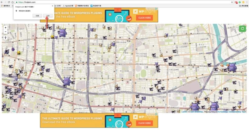Reload the findpkm.com page
Viewport: 249px width, 140px height.
9,2
